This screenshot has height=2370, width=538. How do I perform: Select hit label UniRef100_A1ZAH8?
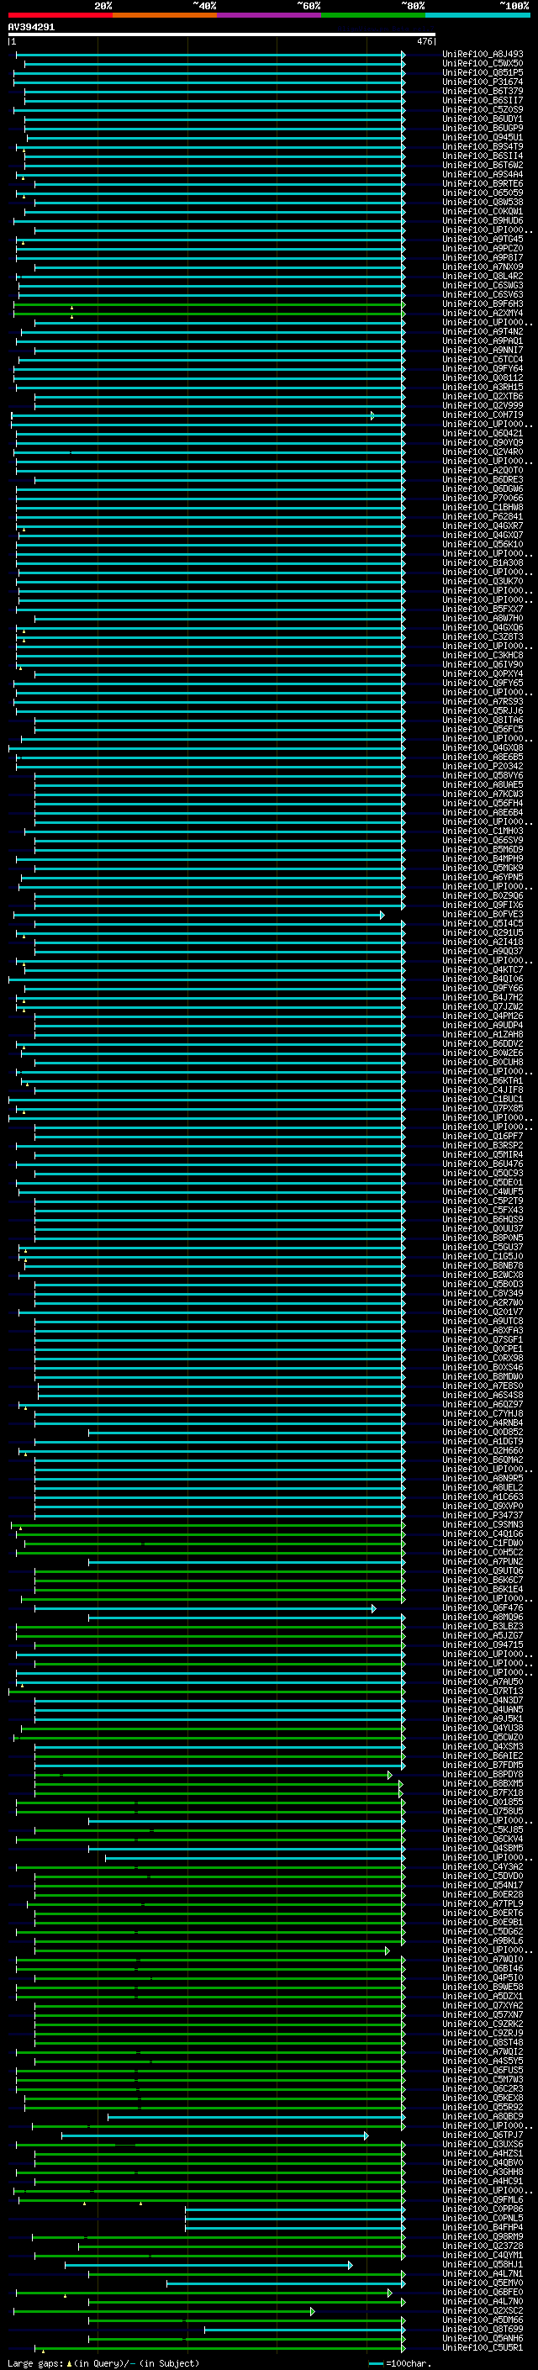click(x=483, y=1034)
